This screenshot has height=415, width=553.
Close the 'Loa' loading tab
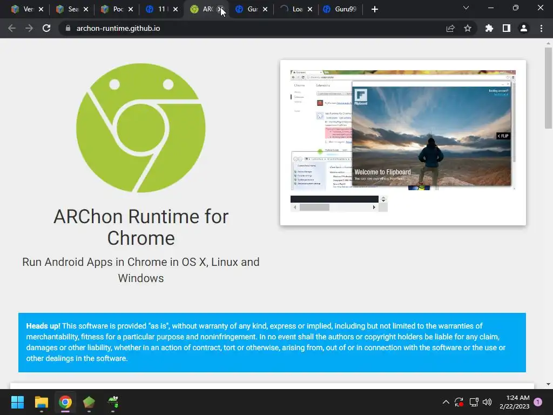point(309,9)
